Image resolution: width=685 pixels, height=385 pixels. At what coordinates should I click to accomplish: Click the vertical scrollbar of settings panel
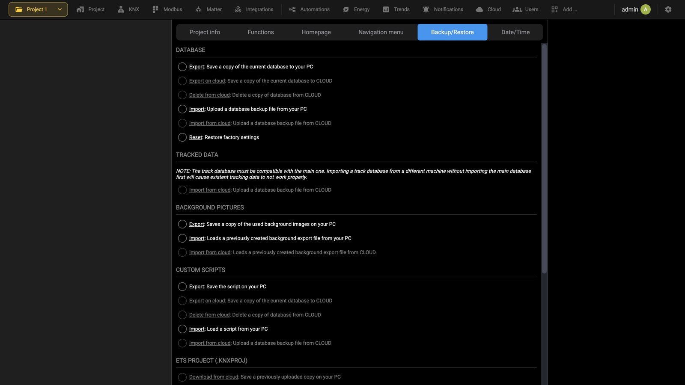[544, 158]
